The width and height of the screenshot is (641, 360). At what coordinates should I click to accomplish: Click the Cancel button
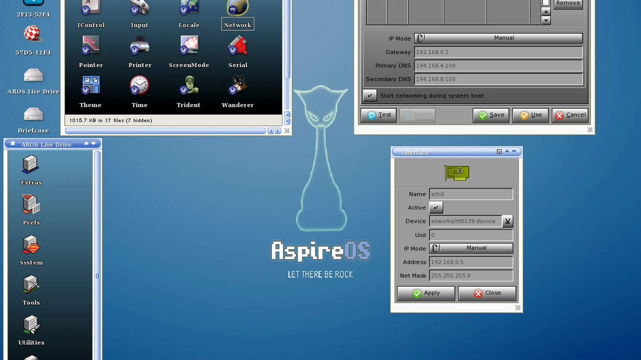tap(570, 115)
